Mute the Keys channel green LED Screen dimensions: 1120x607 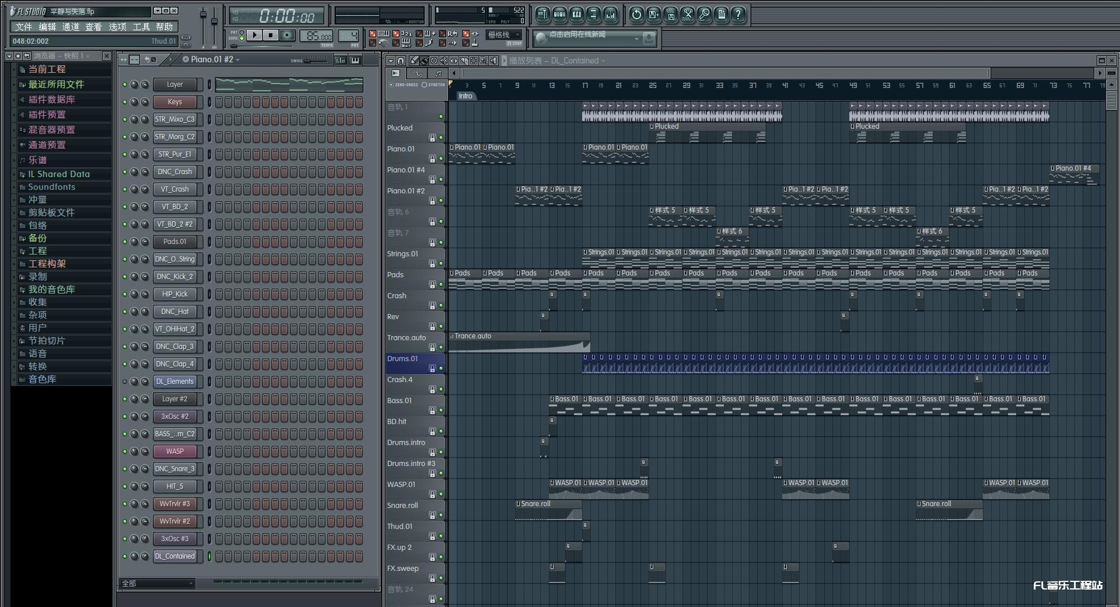[124, 102]
